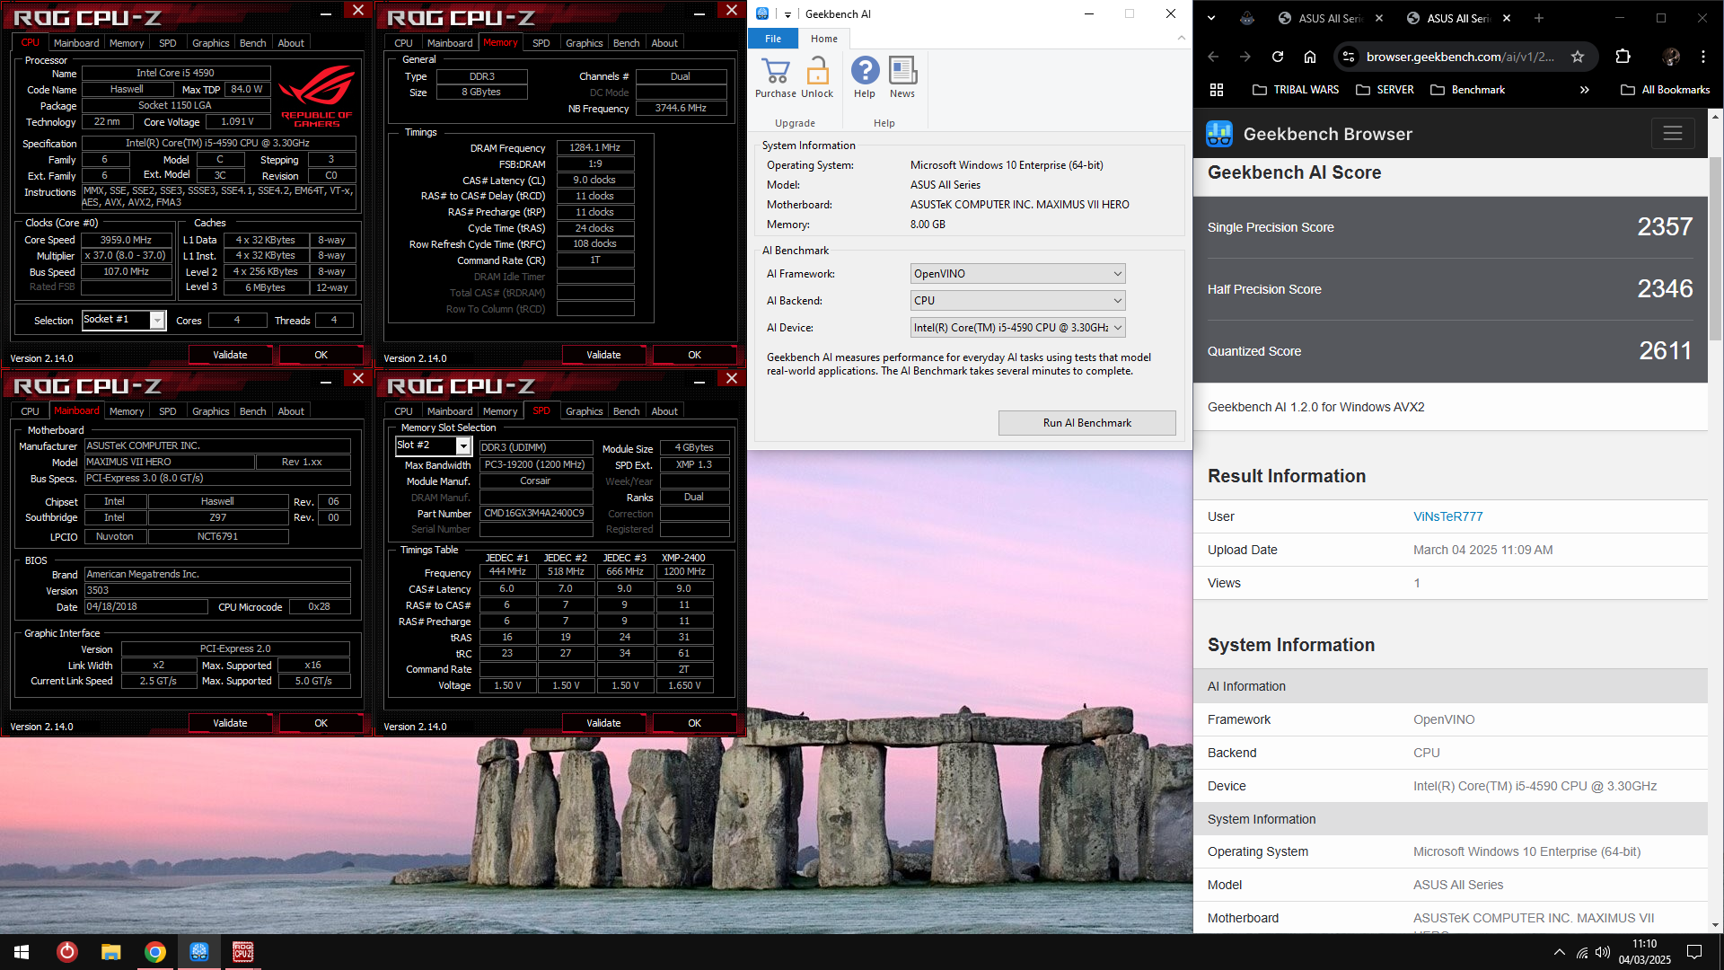Open the Help question mark icon
This screenshot has height=970, width=1724.
(x=865, y=71)
